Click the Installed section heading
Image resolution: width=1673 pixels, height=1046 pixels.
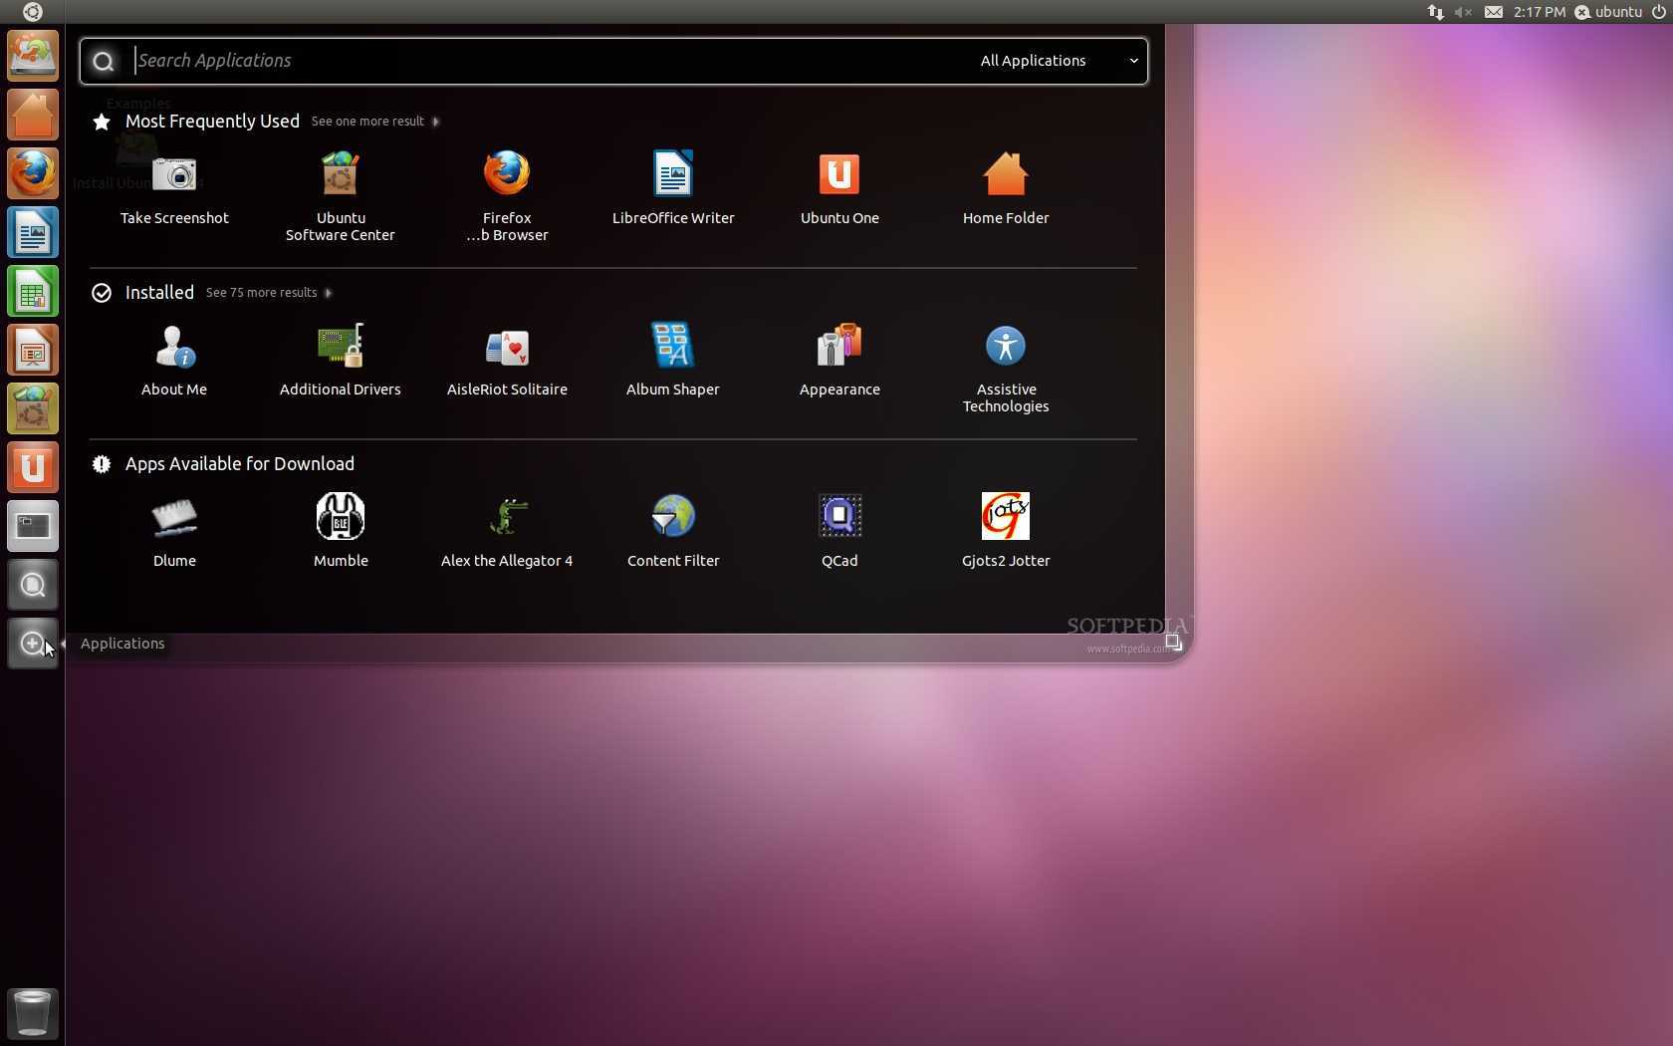[x=159, y=293]
